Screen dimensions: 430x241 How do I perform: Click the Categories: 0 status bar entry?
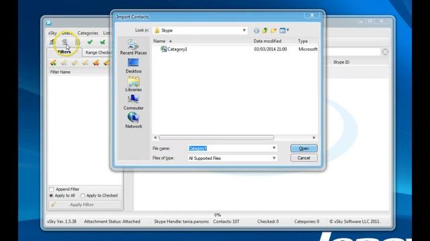click(306, 222)
